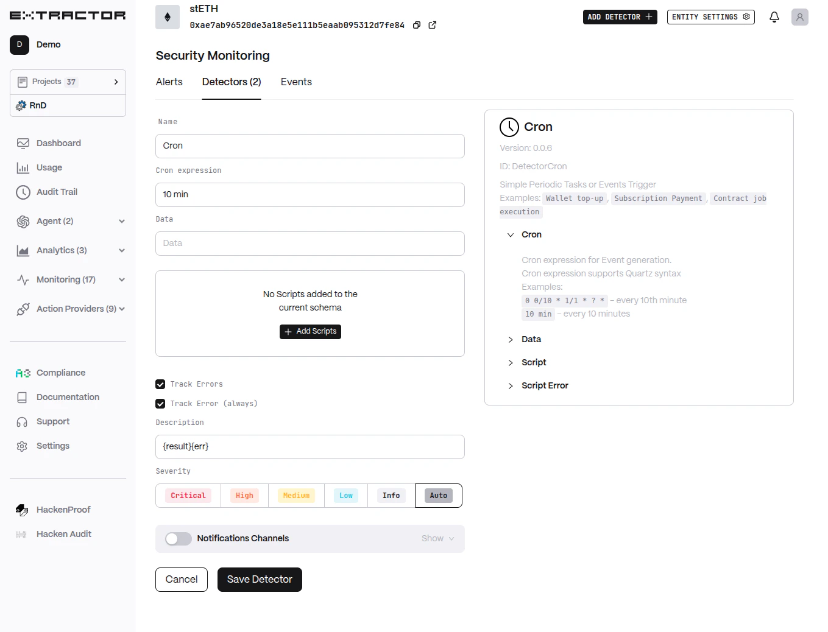This screenshot has width=828, height=632.
Task: Click the Add Detector button
Action: point(620,17)
